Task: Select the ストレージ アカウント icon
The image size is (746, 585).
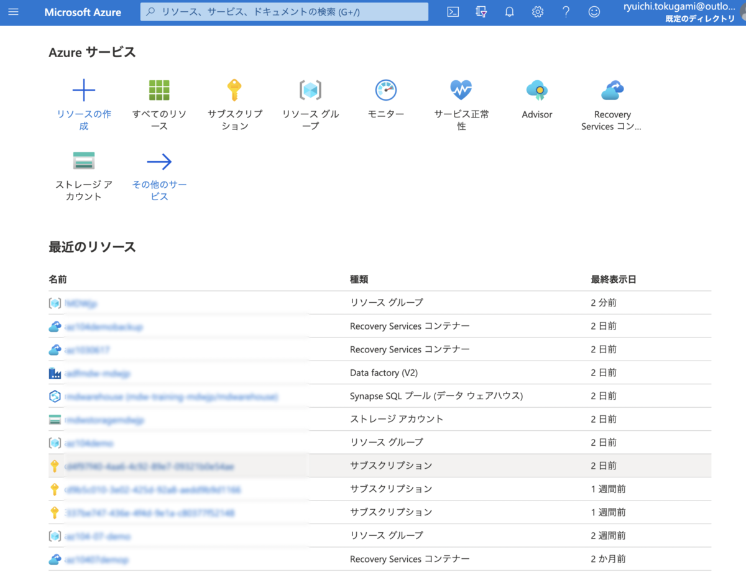Action: (x=83, y=160)
